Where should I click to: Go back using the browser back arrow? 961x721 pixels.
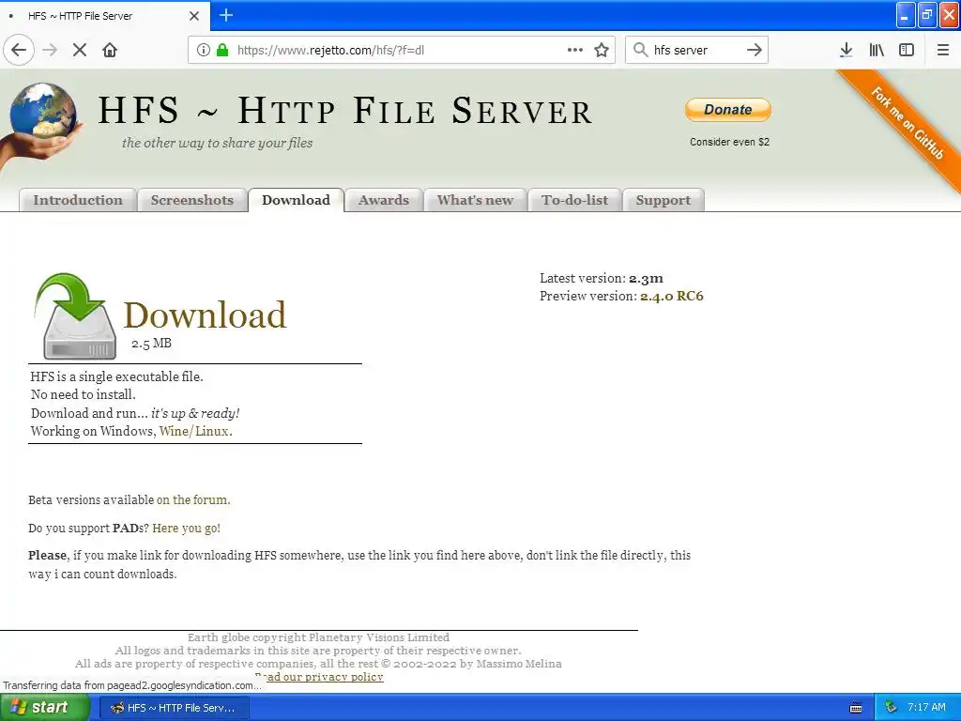[19, 50]
